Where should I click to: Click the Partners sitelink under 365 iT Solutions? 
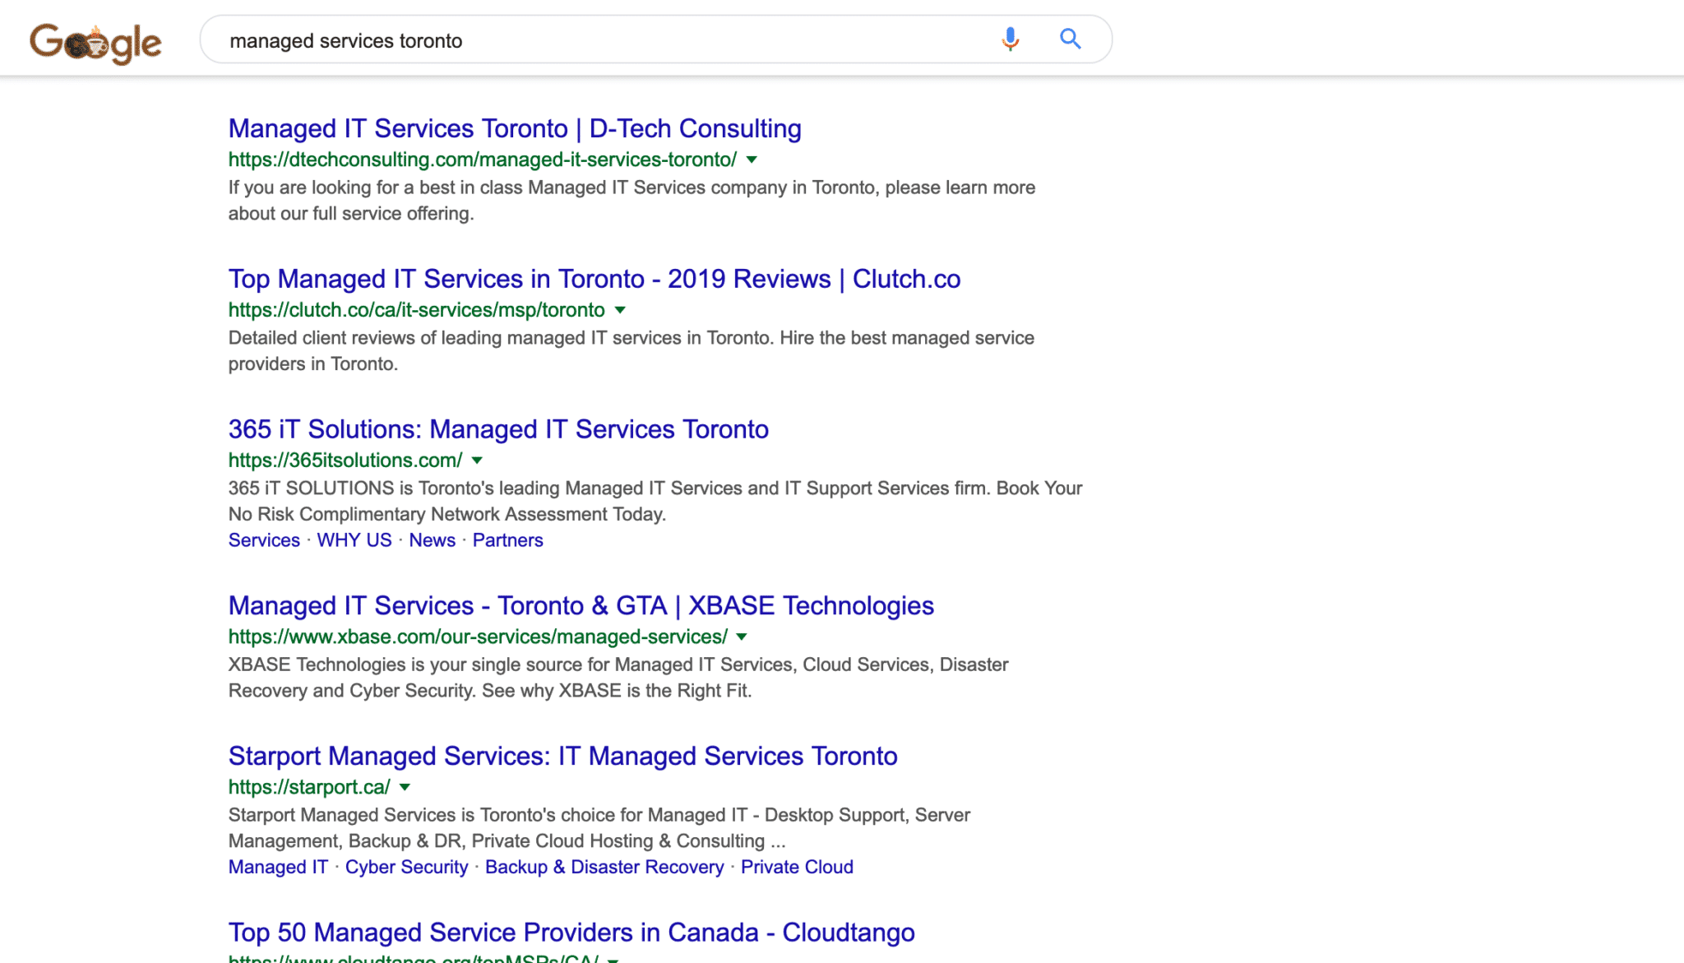(508, 540)
